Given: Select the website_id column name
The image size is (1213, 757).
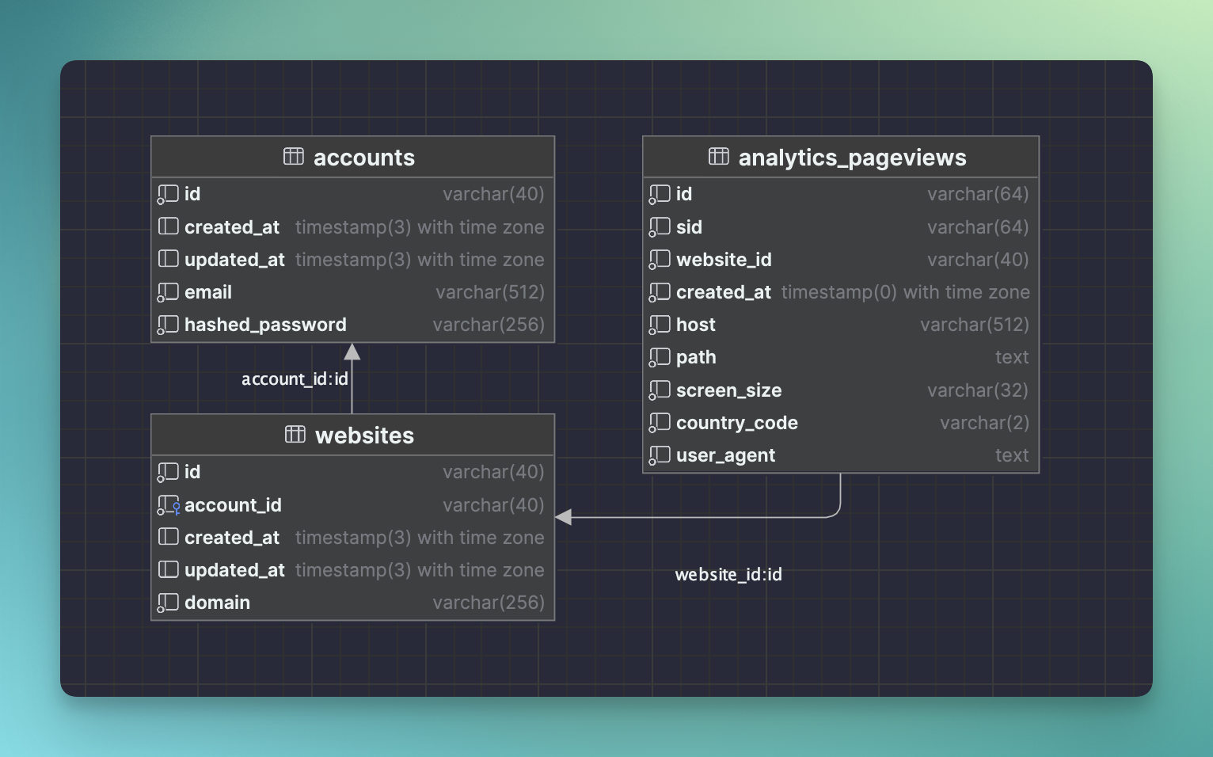Looking at the screenshot, I should [724, 260].
